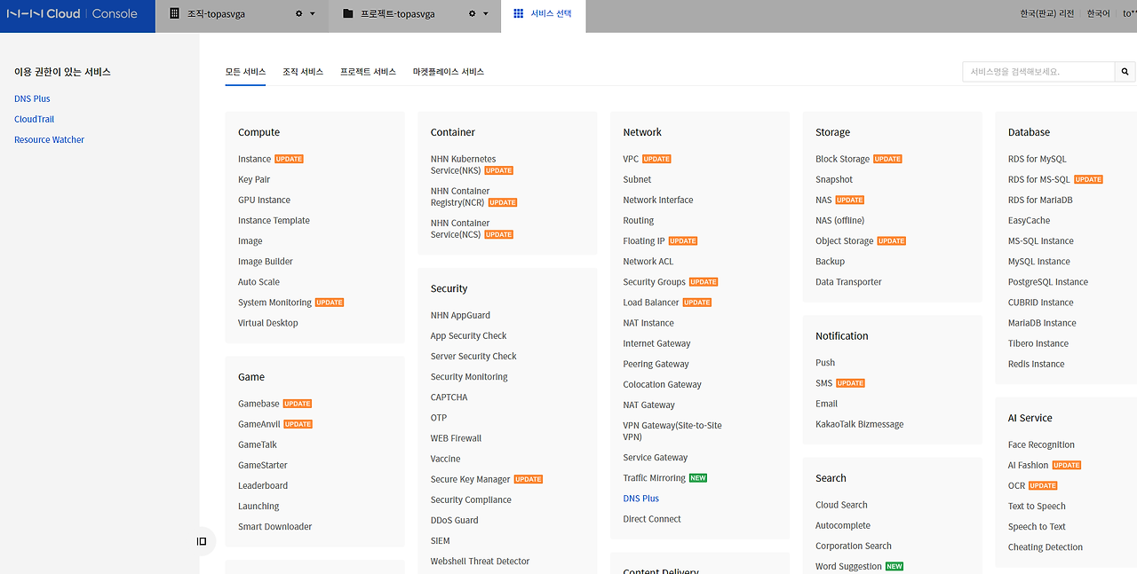
Task: Open DDoS Guard service
Action: tap(454, 521)
